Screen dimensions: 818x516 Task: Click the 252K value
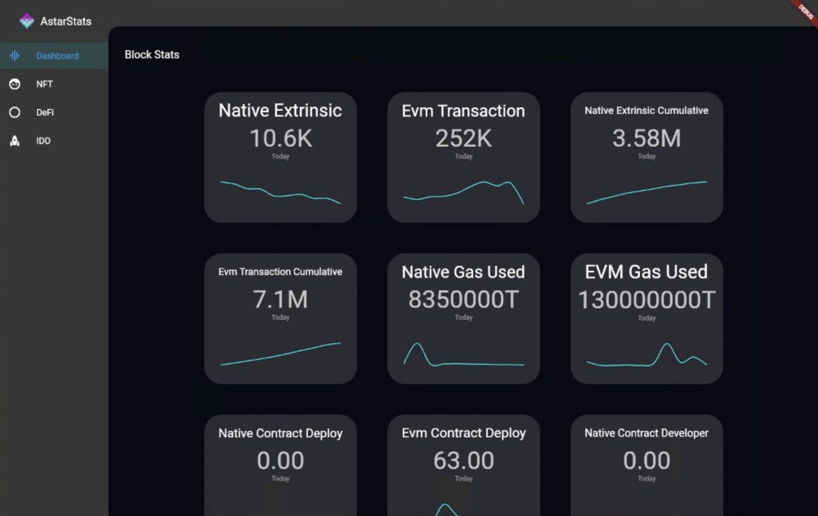464,138
